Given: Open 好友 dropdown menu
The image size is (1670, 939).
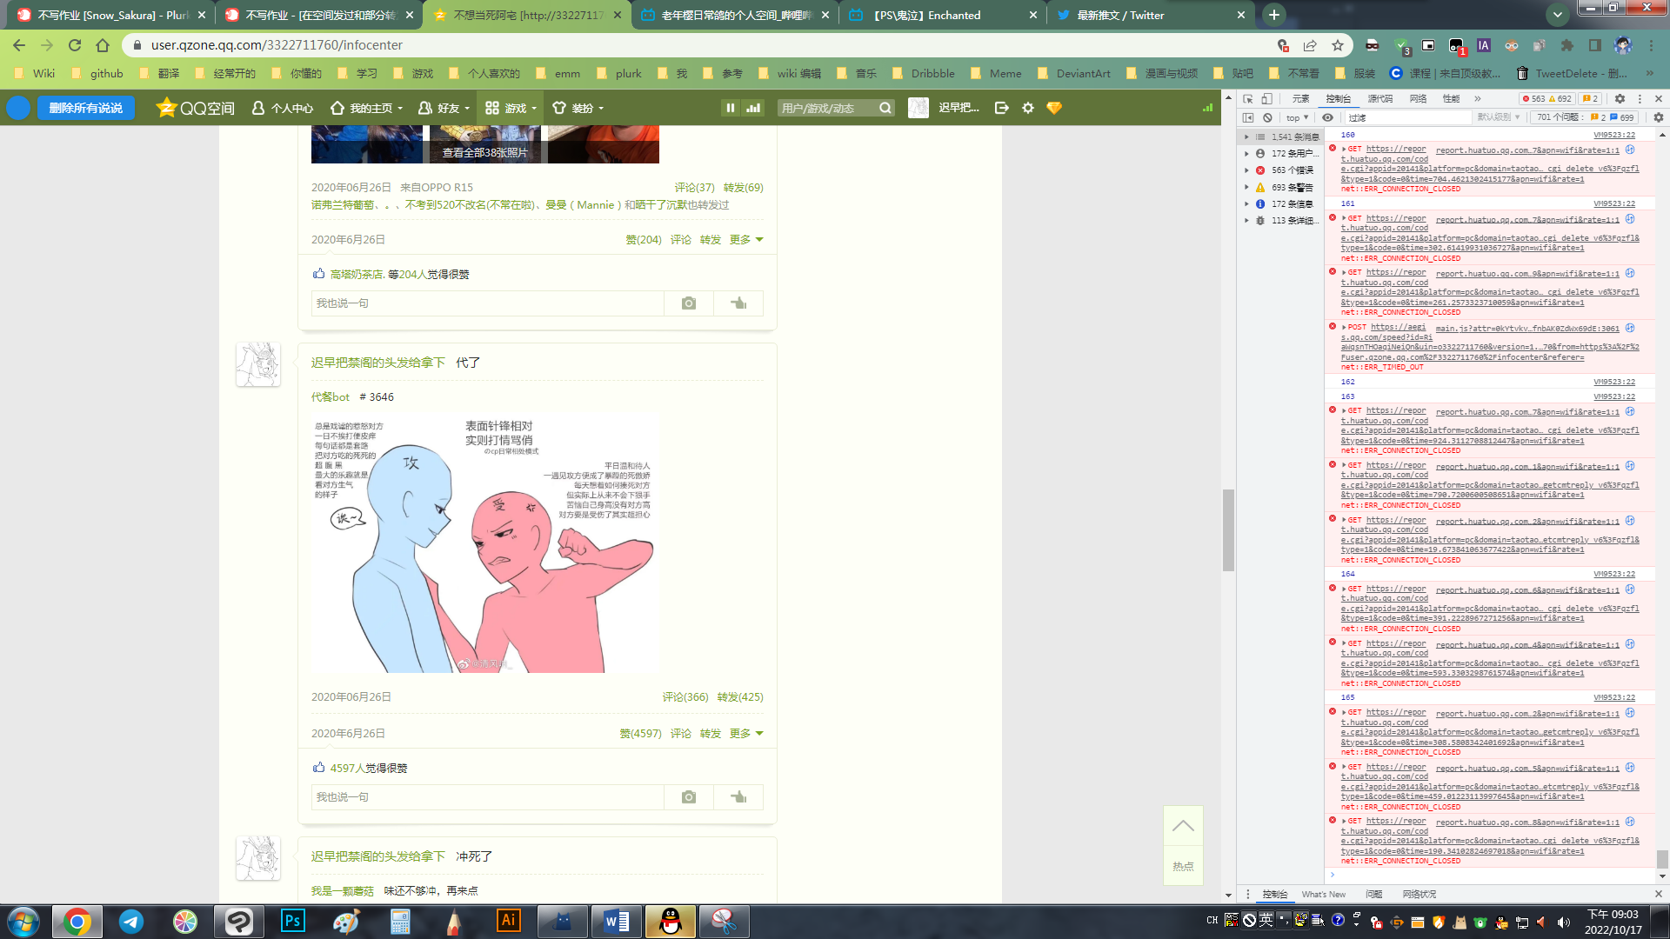Looking at the screenshot, I should click(x=444, y=108).
